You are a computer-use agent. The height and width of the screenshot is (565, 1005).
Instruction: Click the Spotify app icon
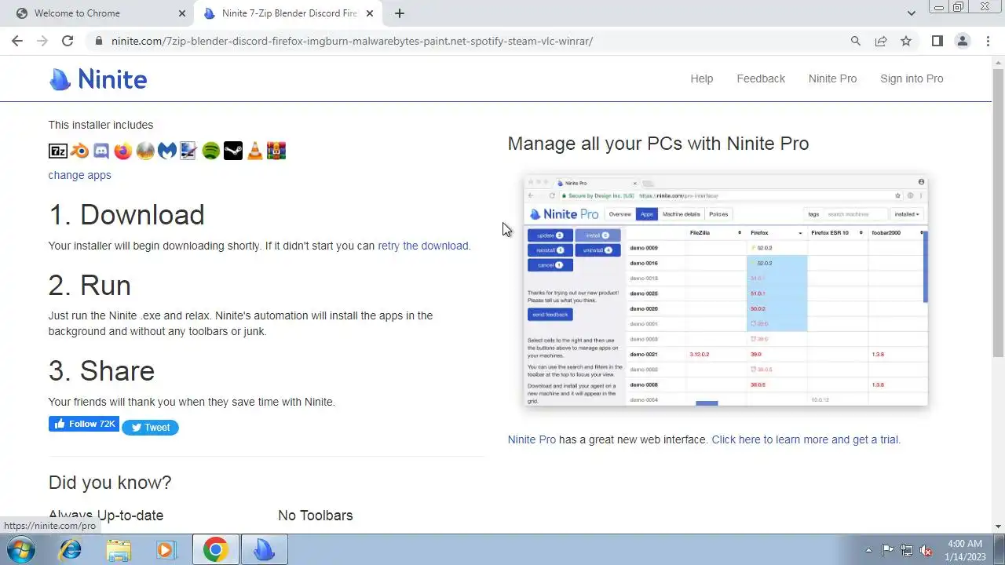(210, 151)
